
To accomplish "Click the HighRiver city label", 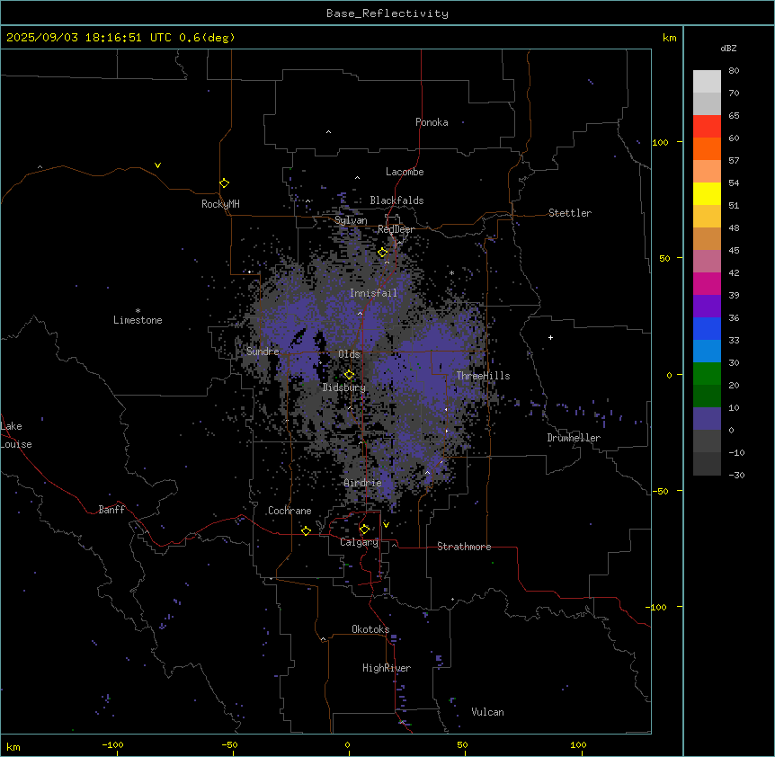I will click(387, 668).
